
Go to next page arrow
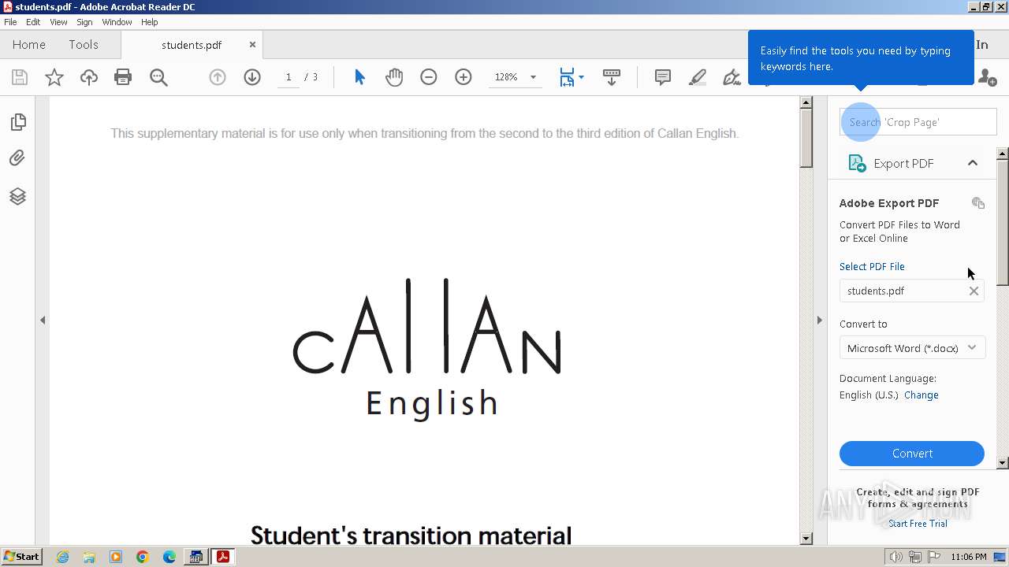pyautogui.click(x=252, y=77)
